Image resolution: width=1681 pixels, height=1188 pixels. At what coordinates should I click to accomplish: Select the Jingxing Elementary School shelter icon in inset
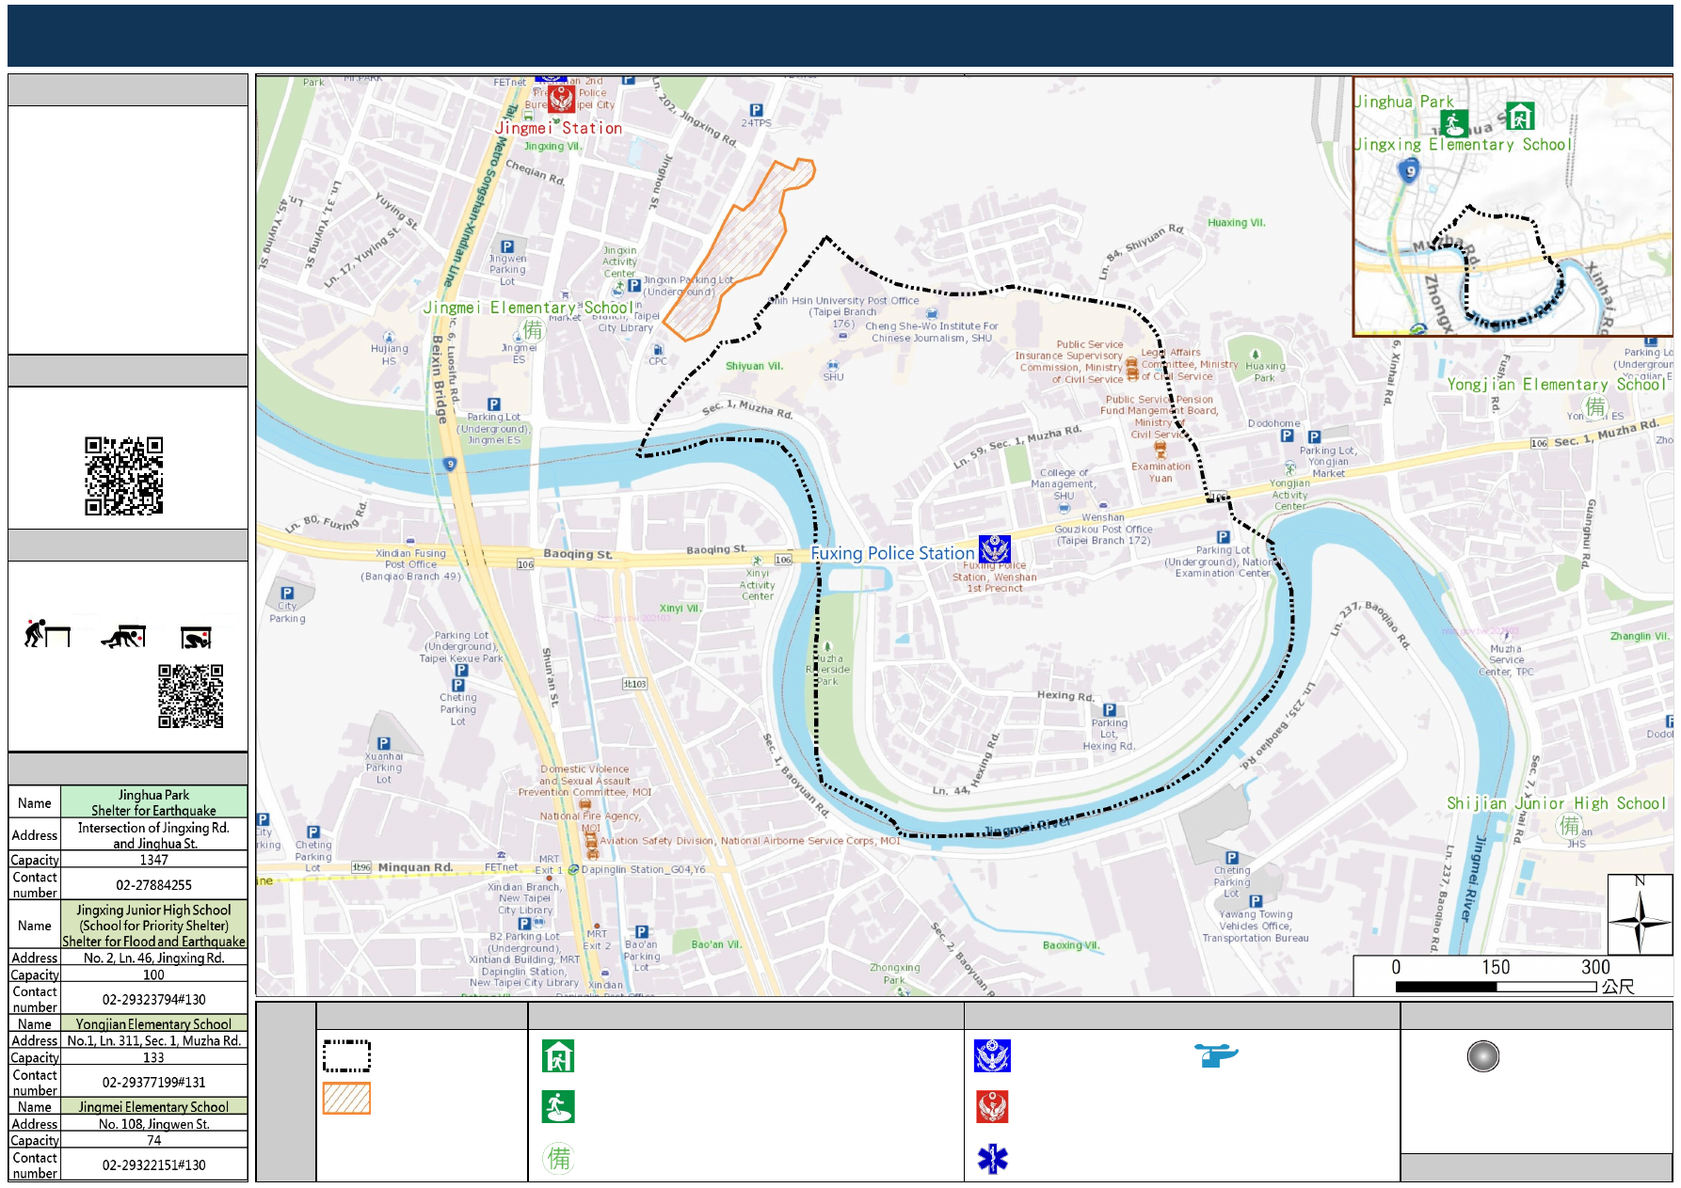click(x=1520, y=116)
